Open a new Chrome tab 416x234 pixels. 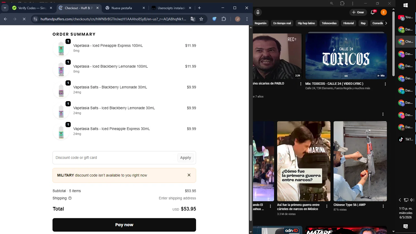coord(199,8)
